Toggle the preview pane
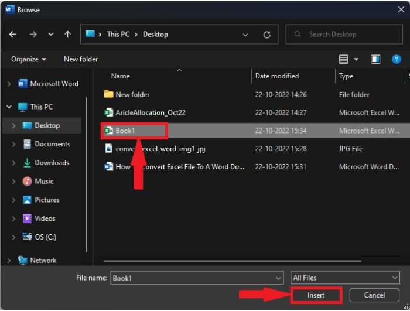 [375, 59]
